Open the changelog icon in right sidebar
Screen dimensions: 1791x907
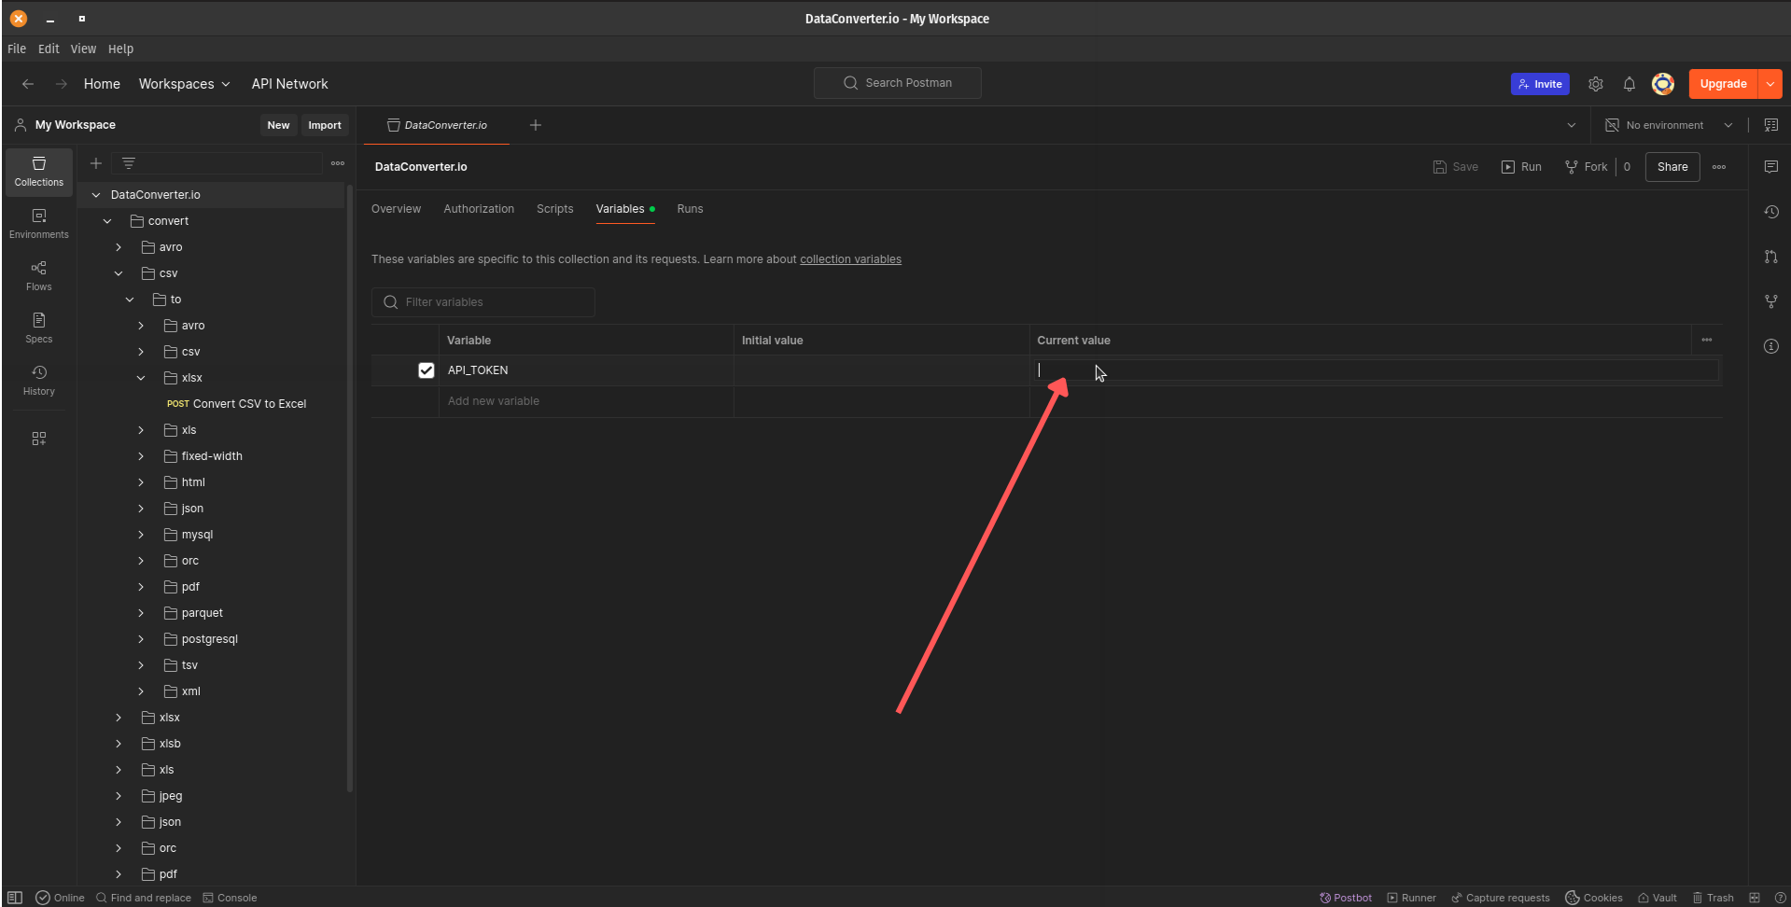(x=1770, y=212)
